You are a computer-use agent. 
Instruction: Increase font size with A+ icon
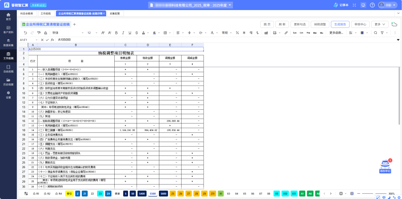(103, 33)
